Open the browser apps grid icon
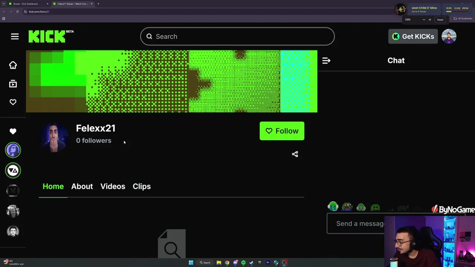Image resolution: width=475 pixels, height=267 pixels. pyautogui.click(x=4, y=19)
